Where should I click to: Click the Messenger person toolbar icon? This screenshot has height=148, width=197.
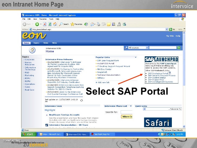pos(119,24)
